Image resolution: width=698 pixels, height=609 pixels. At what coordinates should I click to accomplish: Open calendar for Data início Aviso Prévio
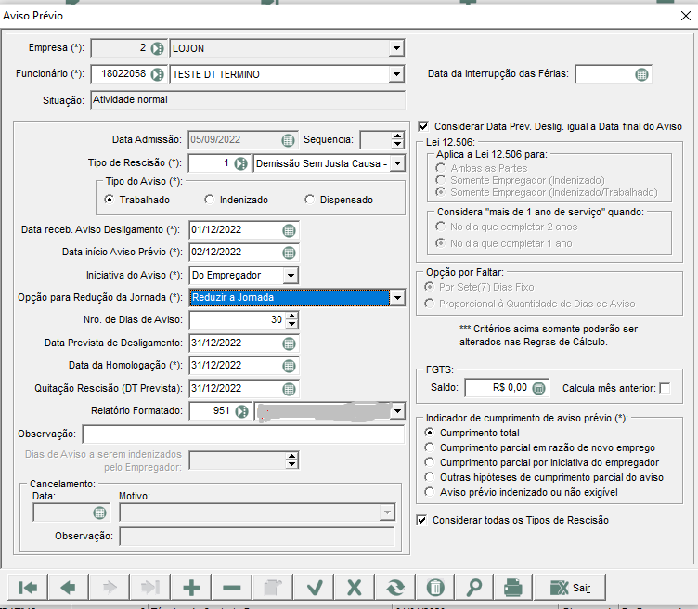pos(289,253)
